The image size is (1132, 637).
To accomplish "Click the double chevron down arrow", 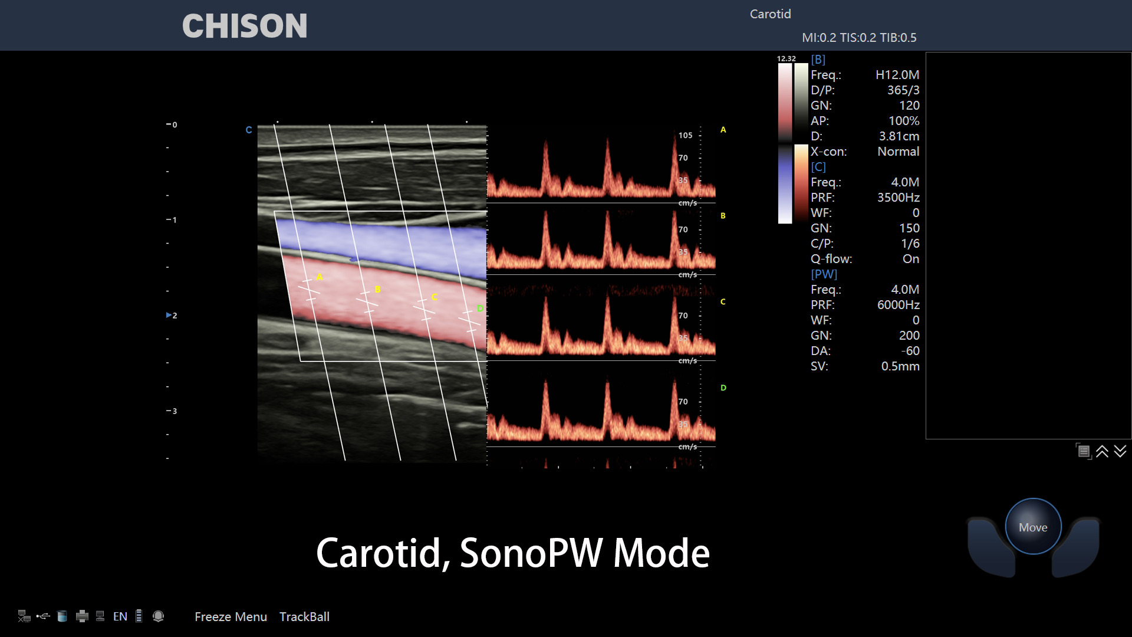I will tap(1120, 451).
